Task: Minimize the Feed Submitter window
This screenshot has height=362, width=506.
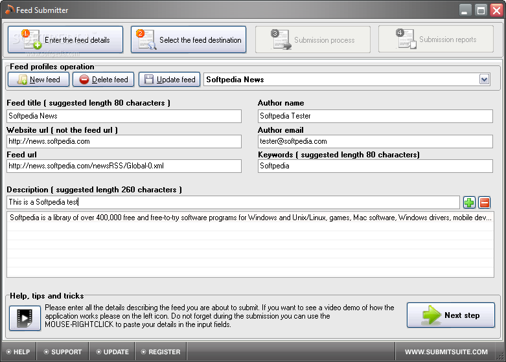Action: (x=465, y=10)
